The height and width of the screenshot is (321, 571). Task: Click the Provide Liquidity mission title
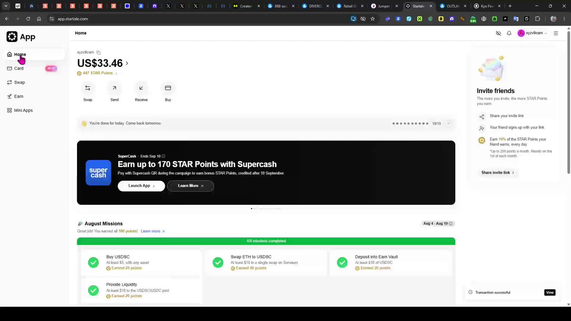pos(122,284)
